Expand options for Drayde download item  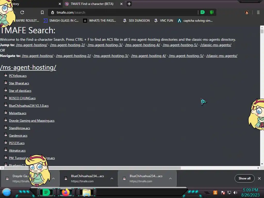point(53,178)
